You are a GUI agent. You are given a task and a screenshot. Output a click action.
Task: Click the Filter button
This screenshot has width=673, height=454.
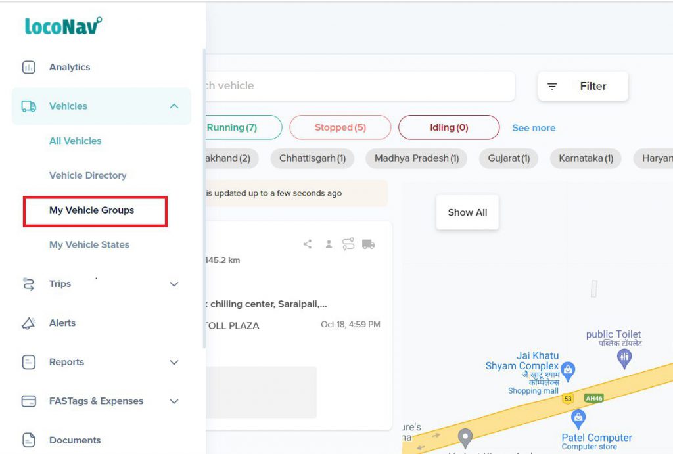(583, 86)
